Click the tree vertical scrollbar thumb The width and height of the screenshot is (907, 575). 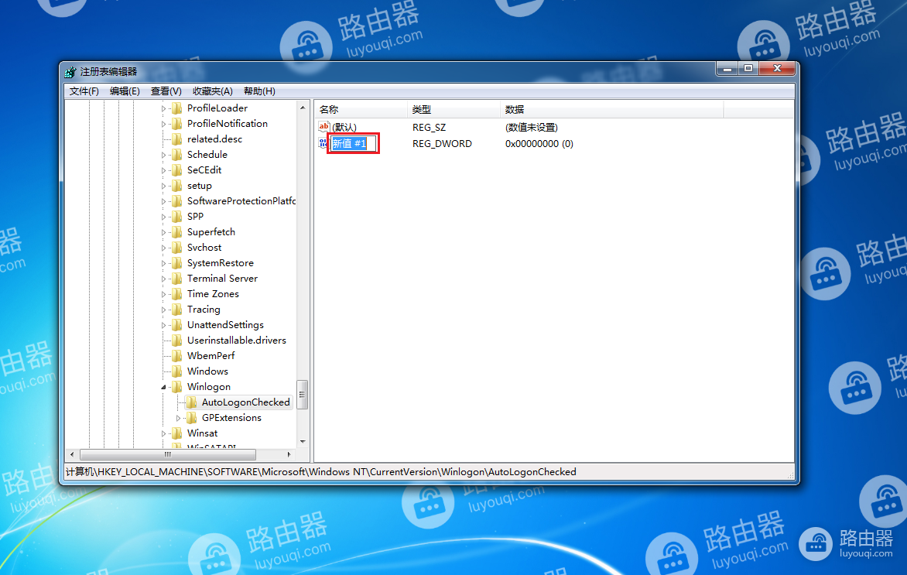302,395
